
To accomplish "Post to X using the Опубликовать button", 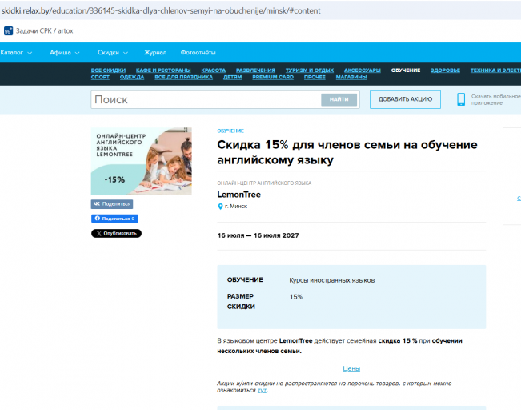I will (116, 234).
